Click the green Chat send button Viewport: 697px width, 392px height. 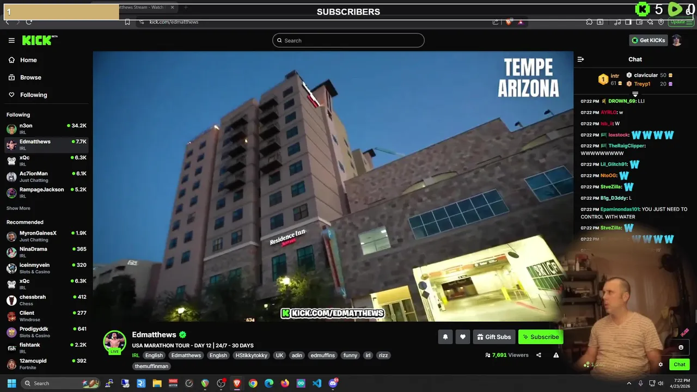click(x=680, y=365)
